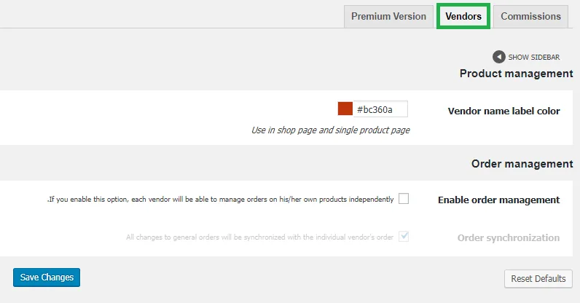Click the synchronized general orders description text
The height and width of the screenshot is (303, 580).
pyautogui.click(x=259, y=237)
